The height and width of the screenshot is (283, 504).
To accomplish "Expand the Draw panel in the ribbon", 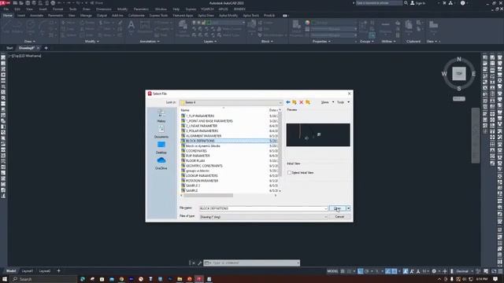I will [30, 42].
